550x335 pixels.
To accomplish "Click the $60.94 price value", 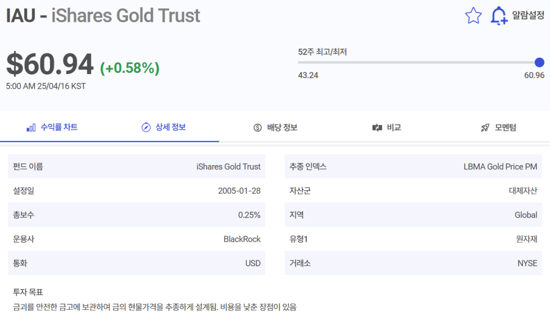I will pyautogui.click(x=50, y=65).
